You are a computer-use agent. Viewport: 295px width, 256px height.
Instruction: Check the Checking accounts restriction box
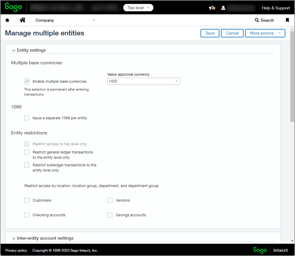(x=27, y=215)
